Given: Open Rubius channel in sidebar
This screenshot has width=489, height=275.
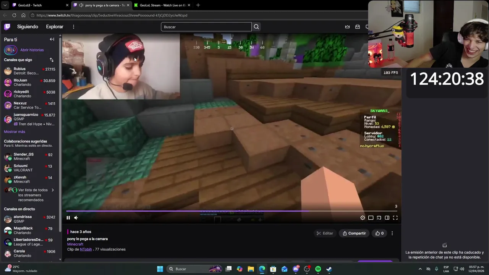Looking at the screenshot, I should [30, 71].
